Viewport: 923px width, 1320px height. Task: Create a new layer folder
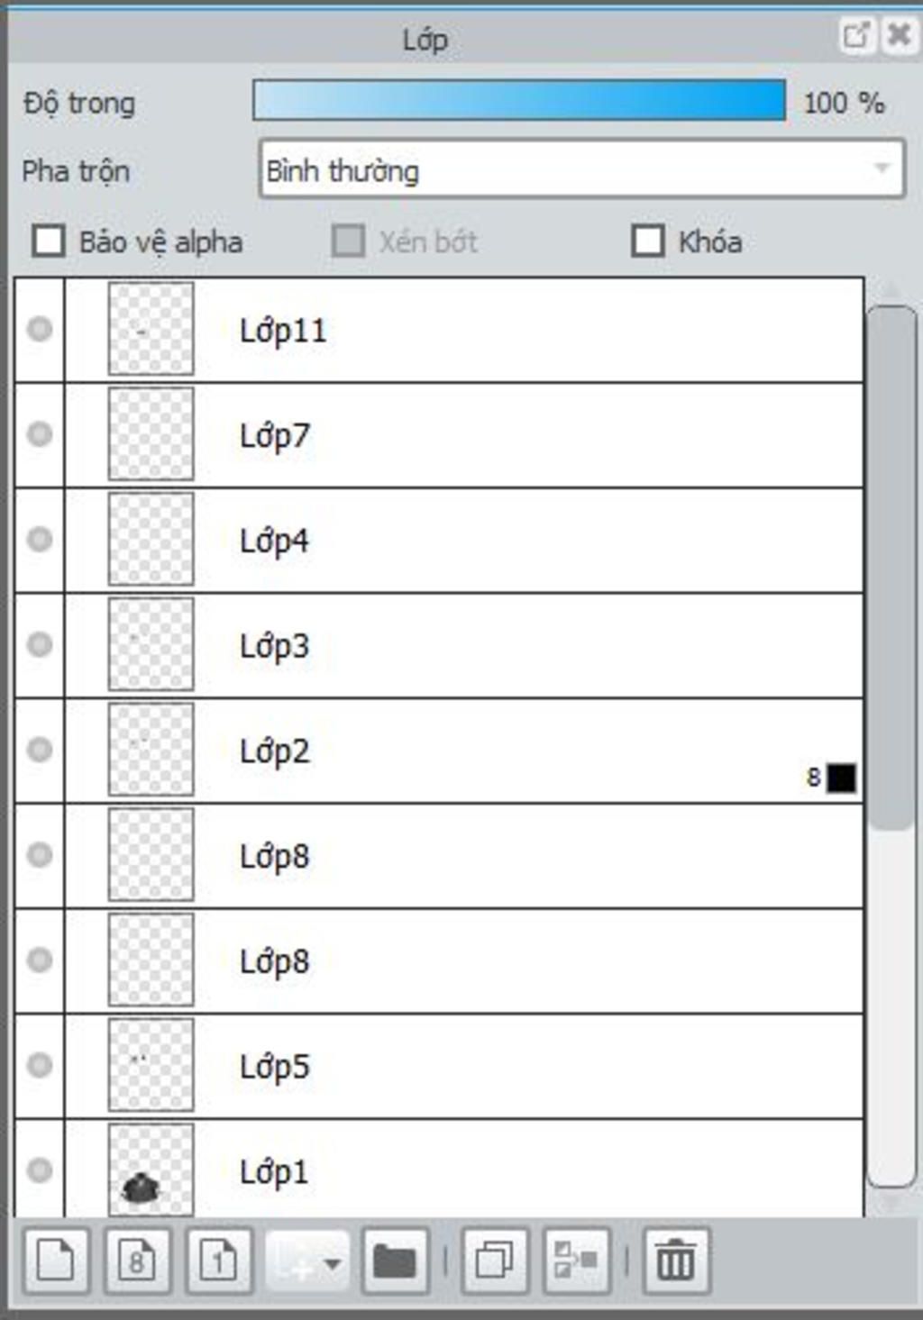click(x=395, y=1260)
